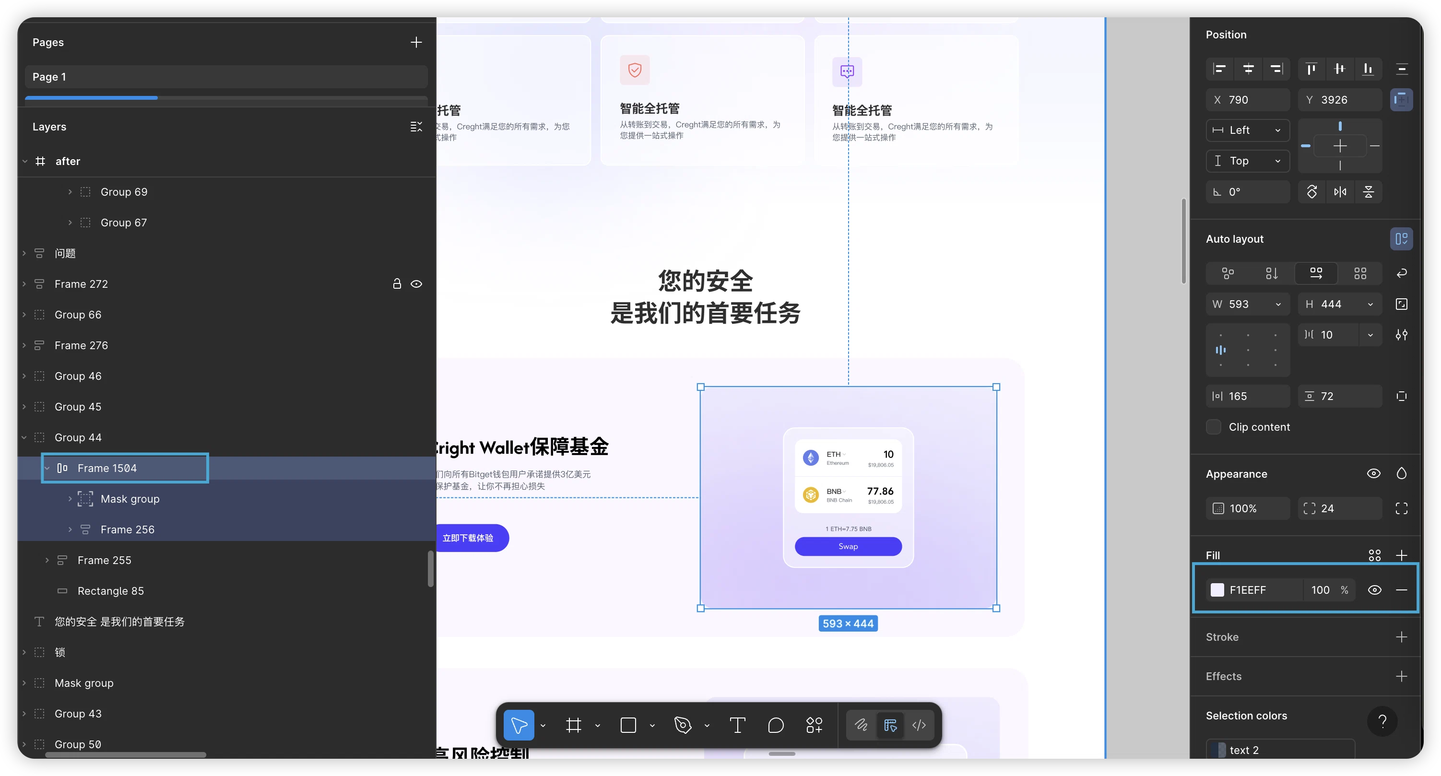Add an Effect with plus button
Screen dimensions: 1441x776
pos(1401,676)
